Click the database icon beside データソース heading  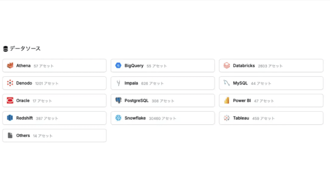point(5,49)
